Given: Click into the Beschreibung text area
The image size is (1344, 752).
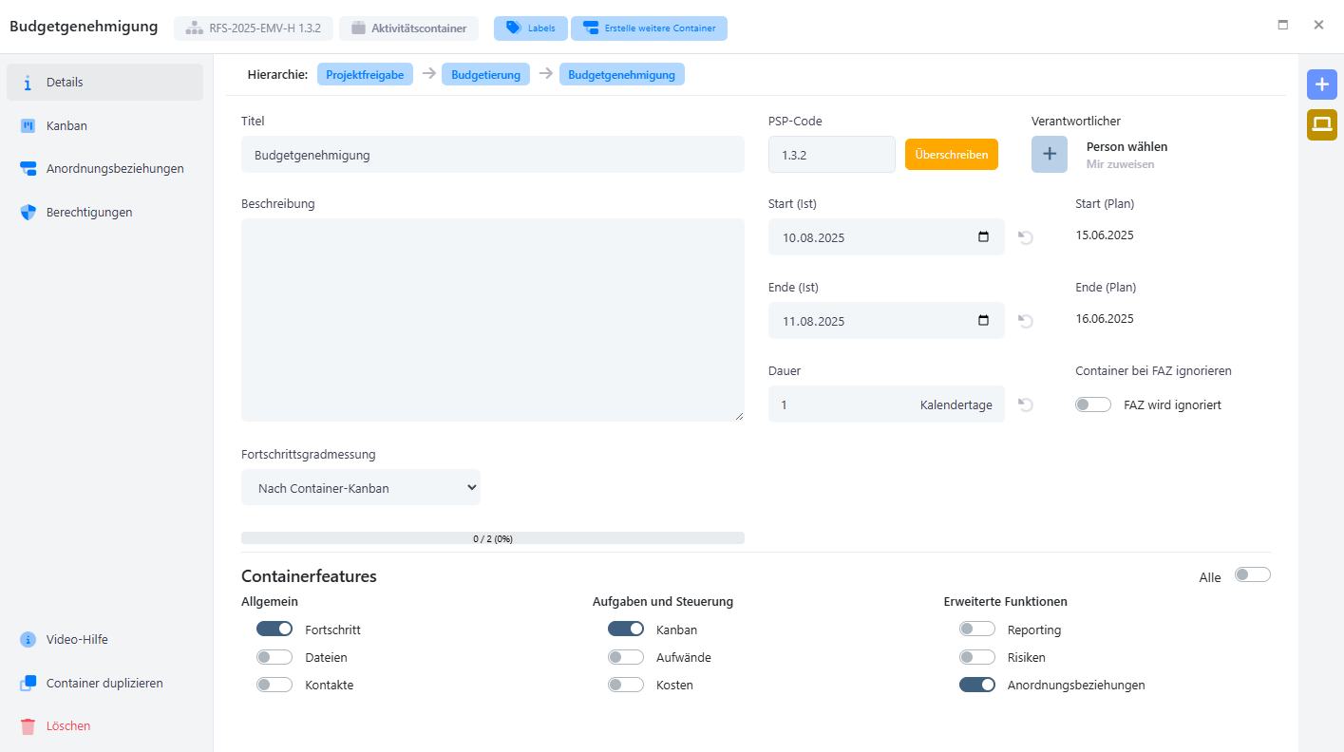Looking at the screenshot, I should point(493,320).
